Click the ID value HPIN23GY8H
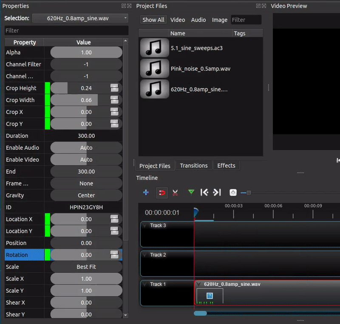 86,207
